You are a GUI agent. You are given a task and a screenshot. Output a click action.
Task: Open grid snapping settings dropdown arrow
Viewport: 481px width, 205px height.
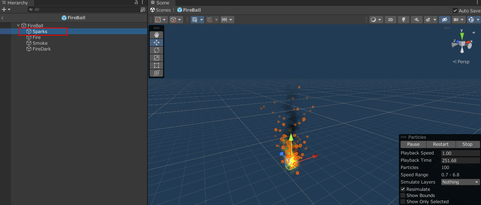tap(217, 20)
